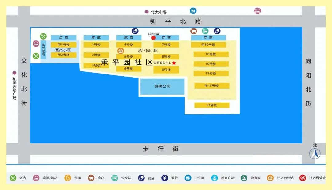Select the 甲1号楼 building in 富杰小区

64,45
